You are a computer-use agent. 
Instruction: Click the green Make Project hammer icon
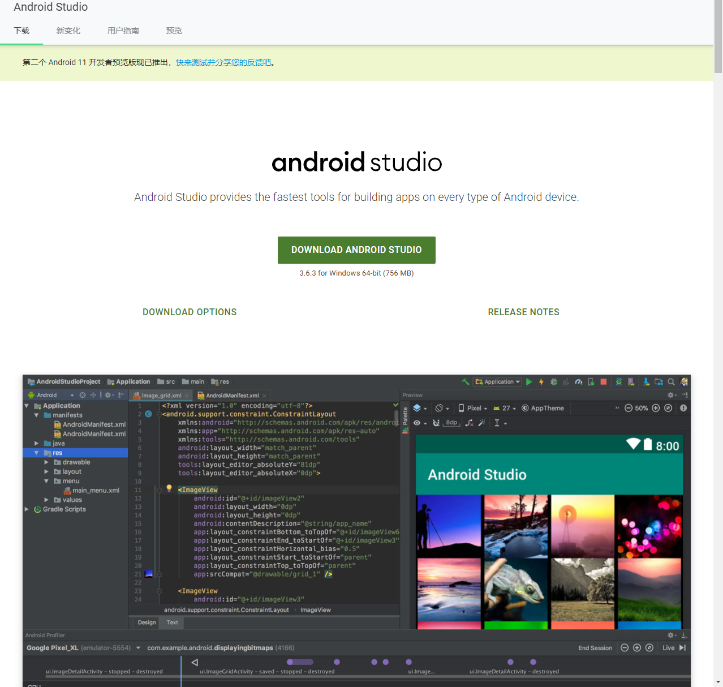coord(466,382)
